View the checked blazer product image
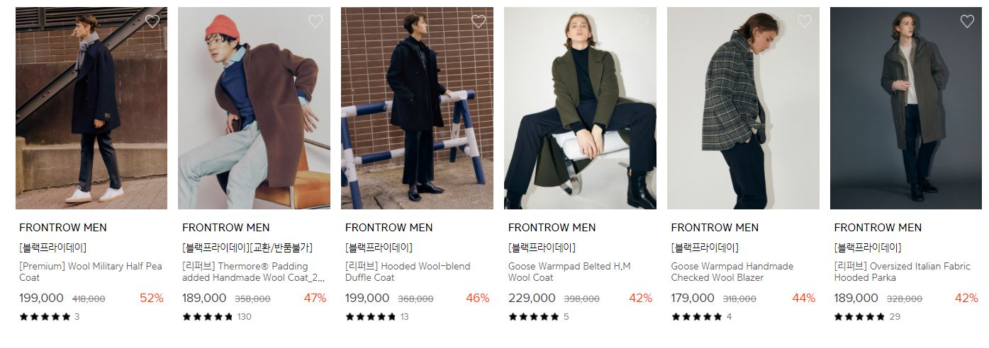This screenshot has height=348, width=989. pyautogui.click(x=743, y=108)
